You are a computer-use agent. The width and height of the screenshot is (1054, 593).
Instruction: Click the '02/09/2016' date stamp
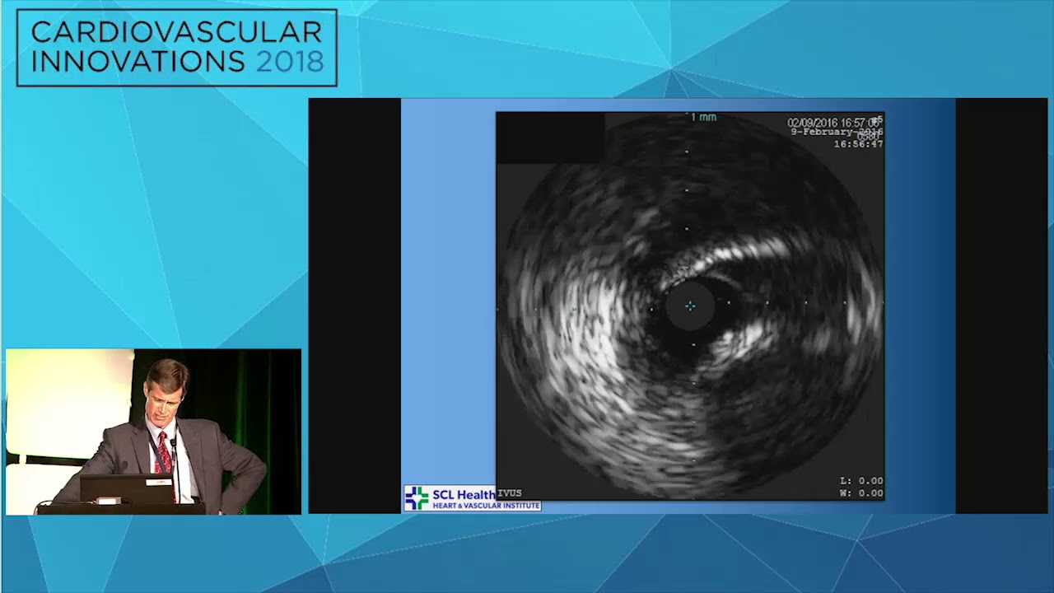coord(813,123)
